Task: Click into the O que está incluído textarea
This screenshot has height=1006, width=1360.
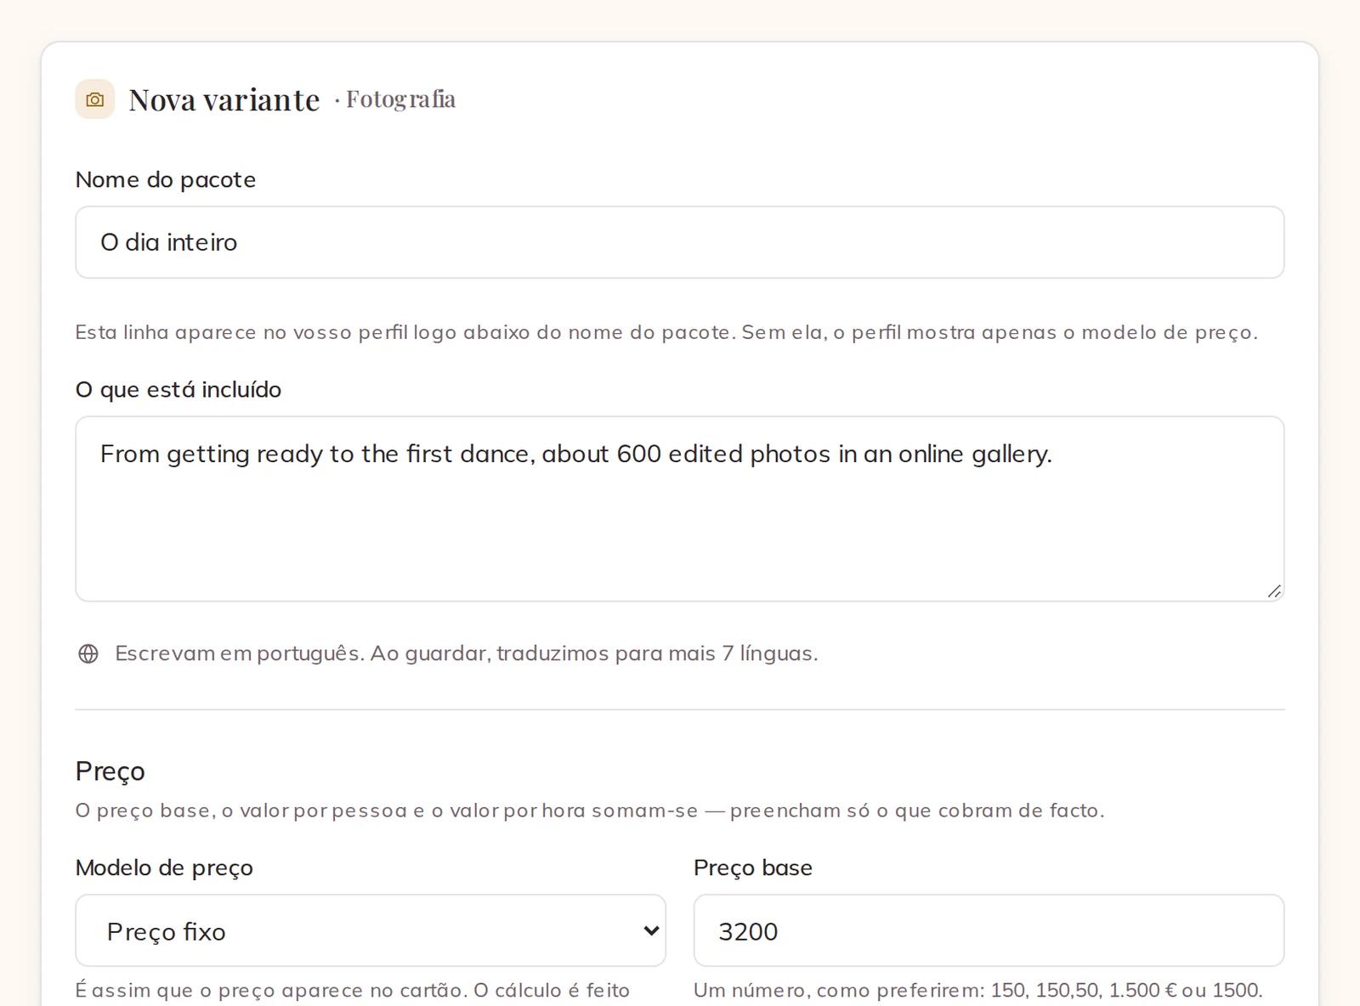Action: point(680,509)
